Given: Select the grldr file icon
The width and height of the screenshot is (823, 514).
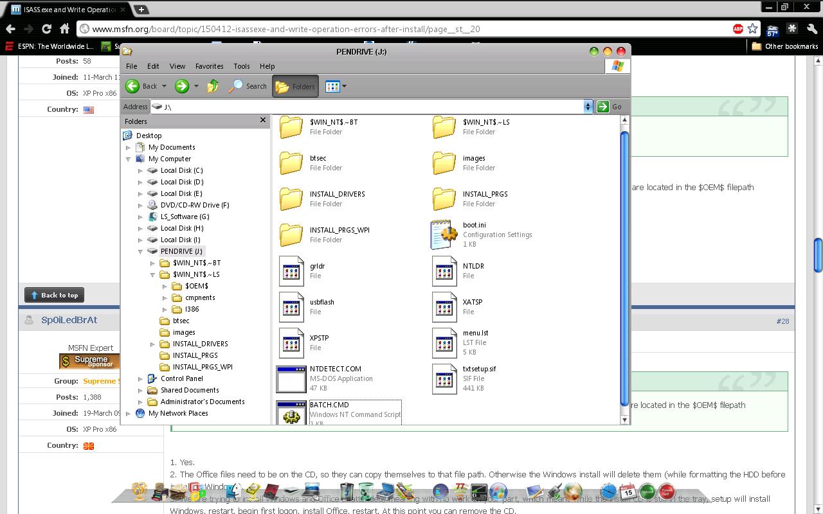Looking at the screenshot, I should [x=291, y=271].
